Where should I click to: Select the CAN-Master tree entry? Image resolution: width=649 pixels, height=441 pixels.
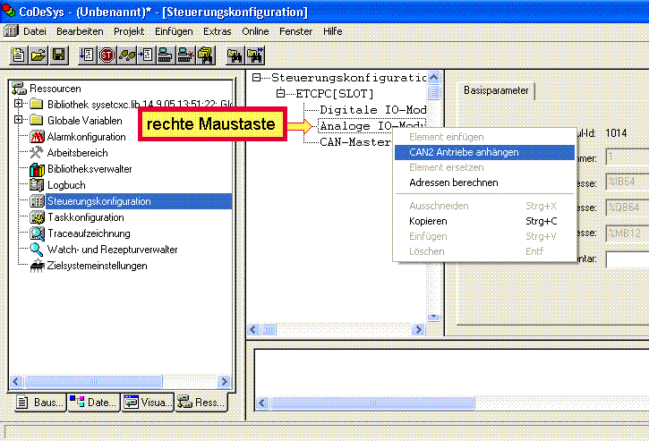point(354,141)
